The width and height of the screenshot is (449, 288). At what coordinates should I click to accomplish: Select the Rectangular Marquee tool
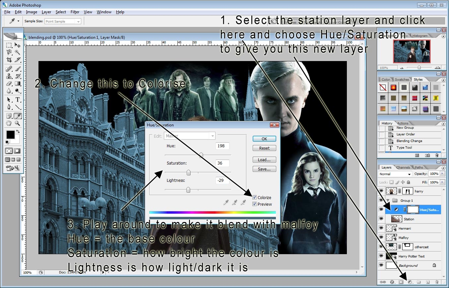click(9, 45)
